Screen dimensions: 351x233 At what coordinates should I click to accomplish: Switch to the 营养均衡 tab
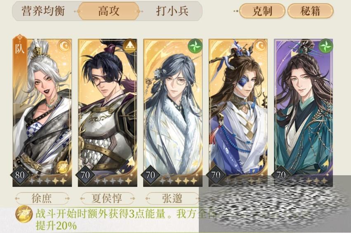(43, 11)
